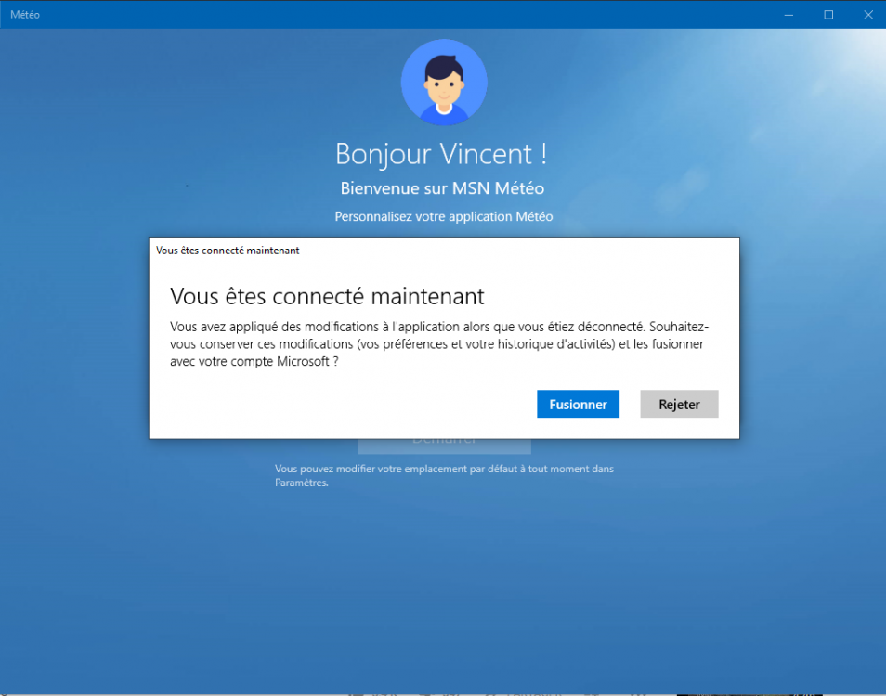Viewport: 886px width, 696px height.
Task: Click the small dialog title bar text
Action: tap(228, 251)
